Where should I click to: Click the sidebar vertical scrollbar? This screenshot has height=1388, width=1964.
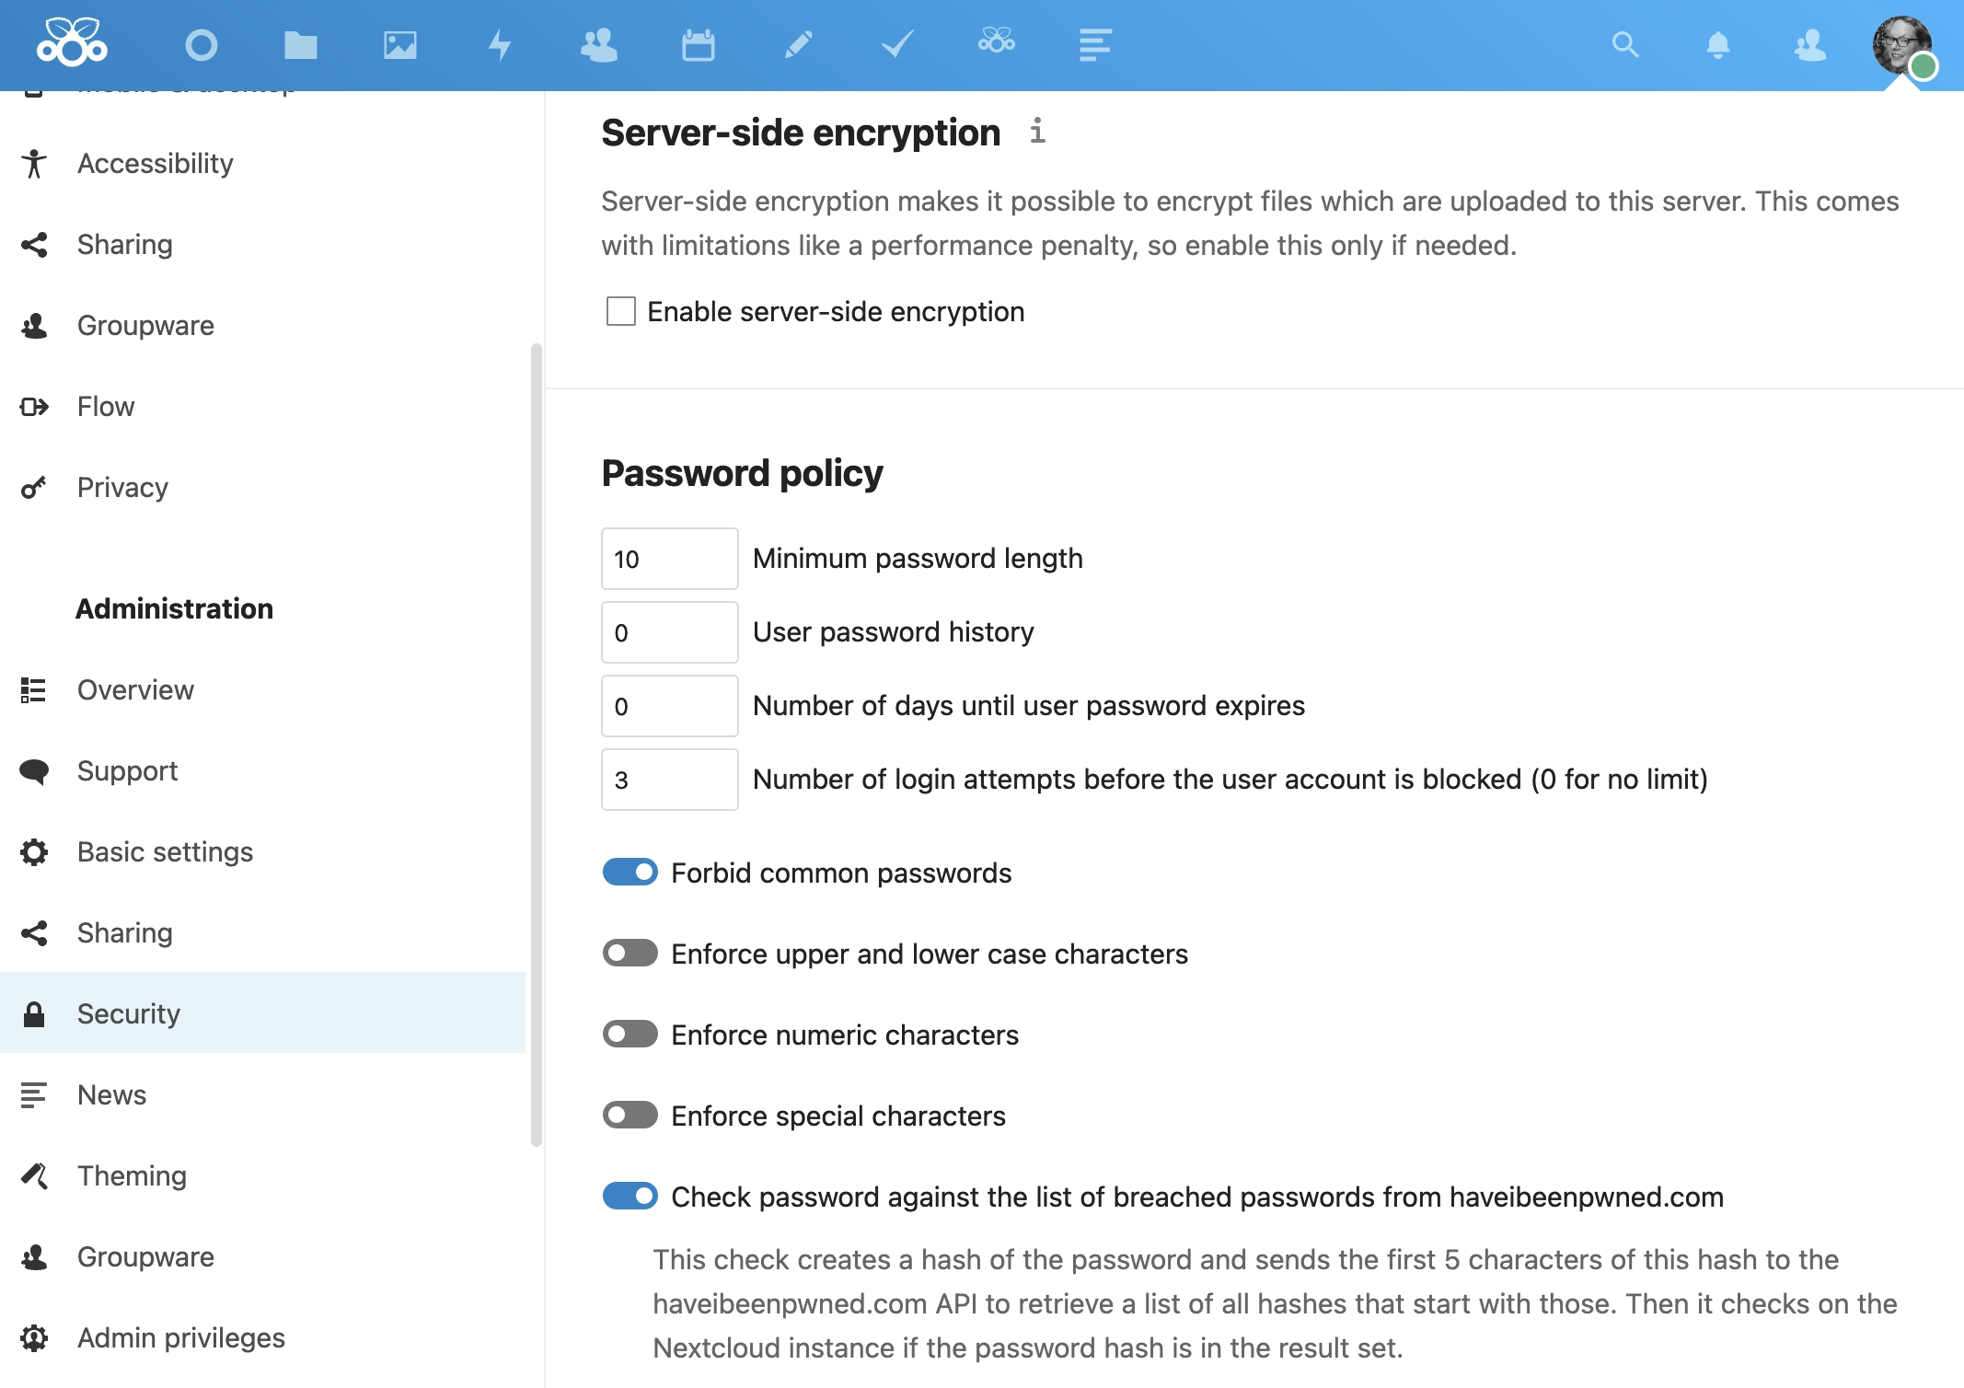537,746
